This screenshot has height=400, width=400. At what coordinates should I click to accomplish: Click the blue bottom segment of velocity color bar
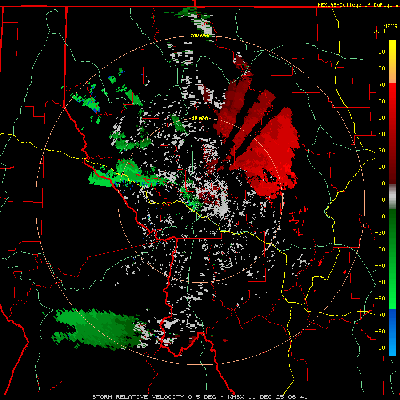[392, 332]
